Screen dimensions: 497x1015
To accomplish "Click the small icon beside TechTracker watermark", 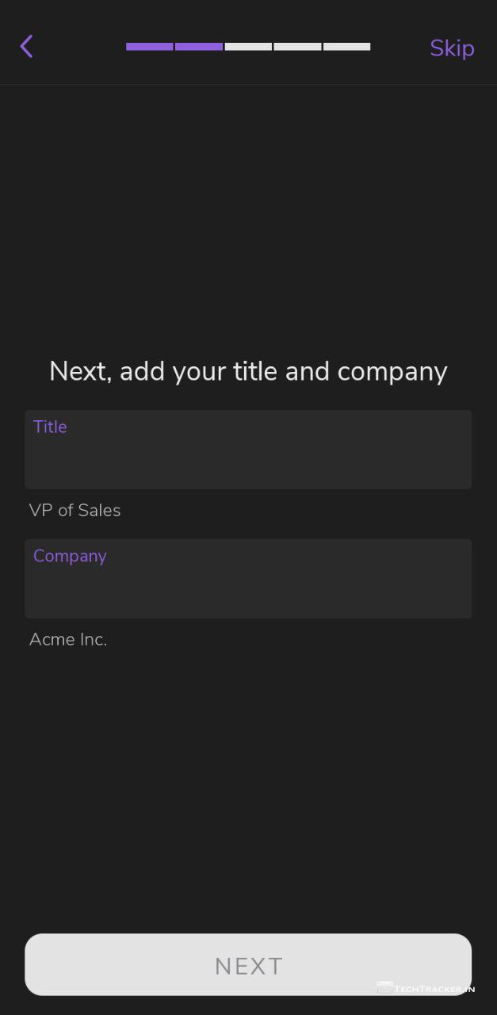I will (384, 988).
